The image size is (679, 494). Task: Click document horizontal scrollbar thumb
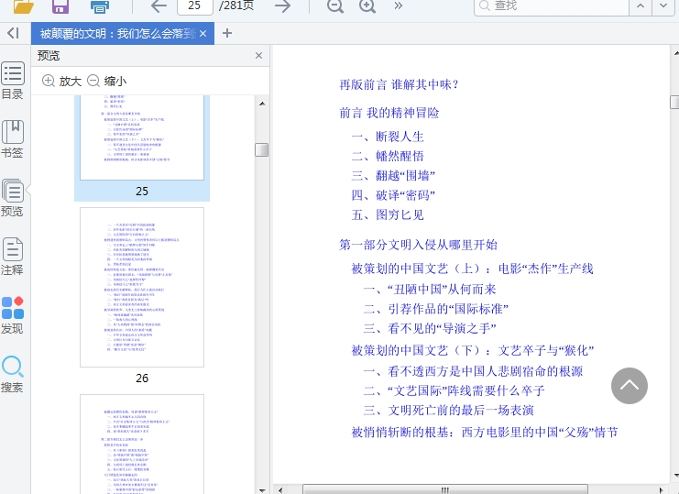(445, 489)
